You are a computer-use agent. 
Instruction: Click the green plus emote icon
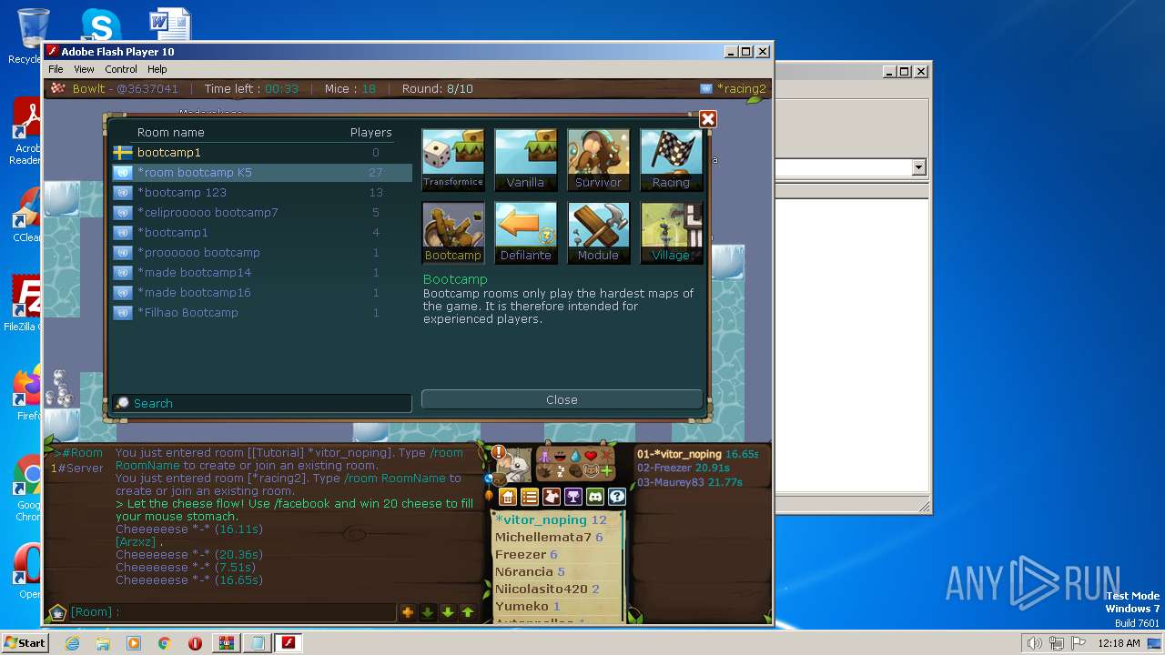pyautogui.click(x=606, y=471)
